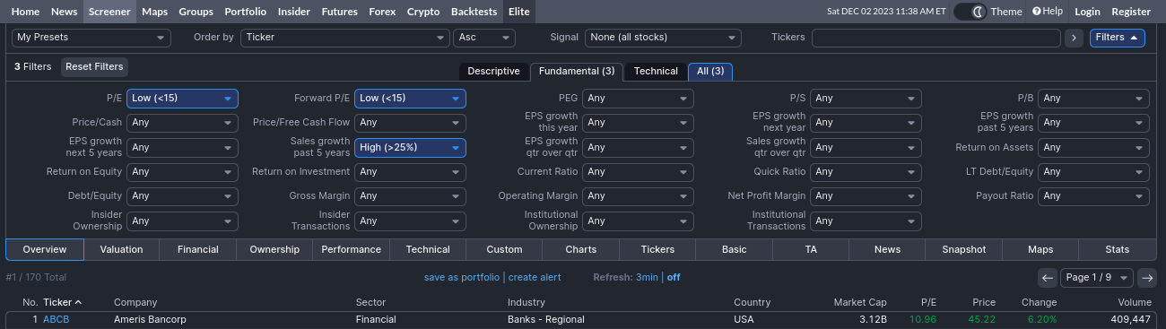The image size is (1166, 329).
Task: Toggle the dark/light Theme switch
Action: 970,12
